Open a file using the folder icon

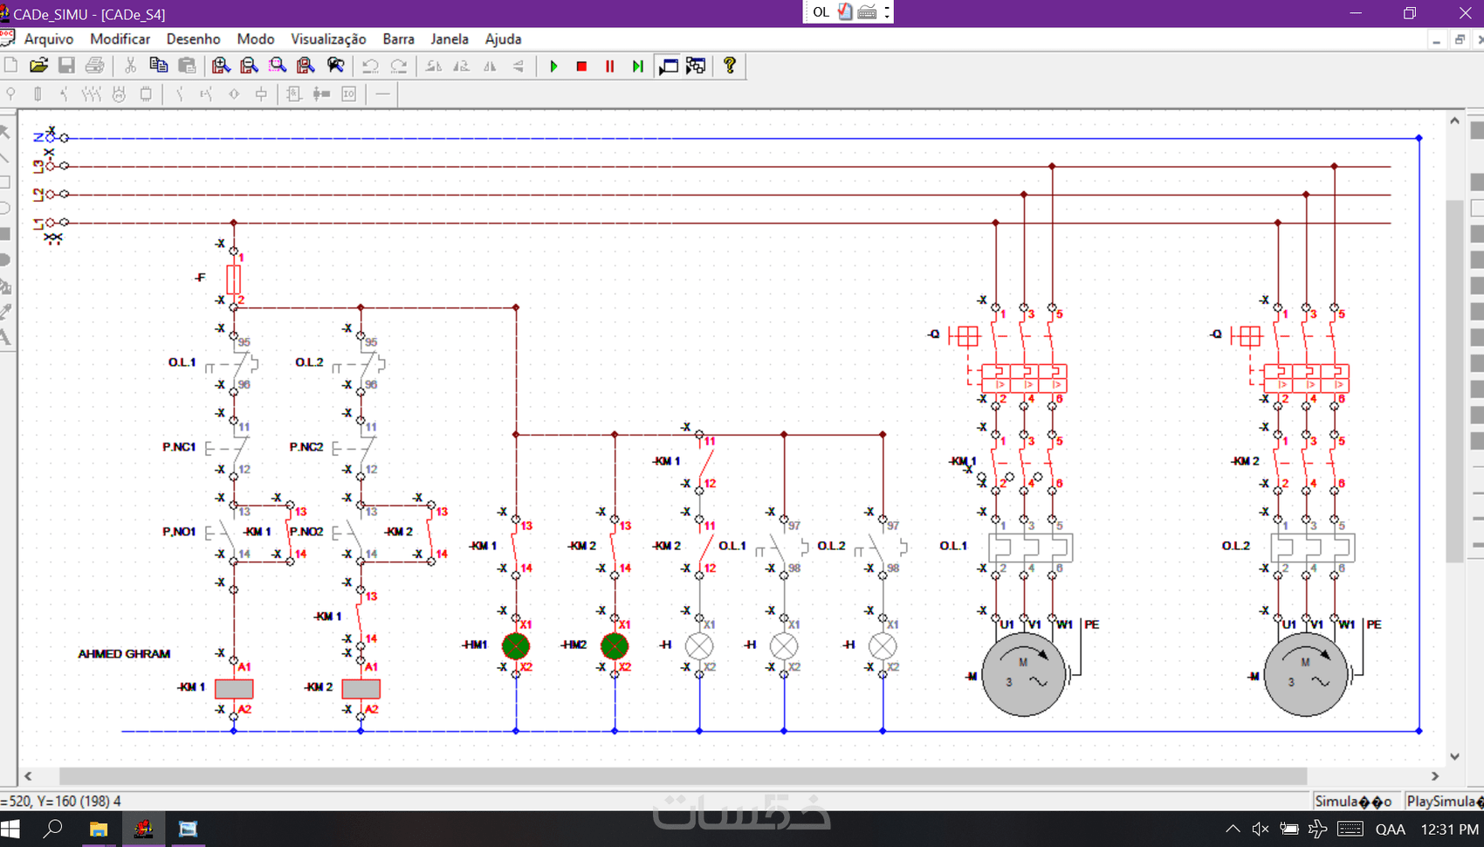pyautogui.click(x=38, y=65)
